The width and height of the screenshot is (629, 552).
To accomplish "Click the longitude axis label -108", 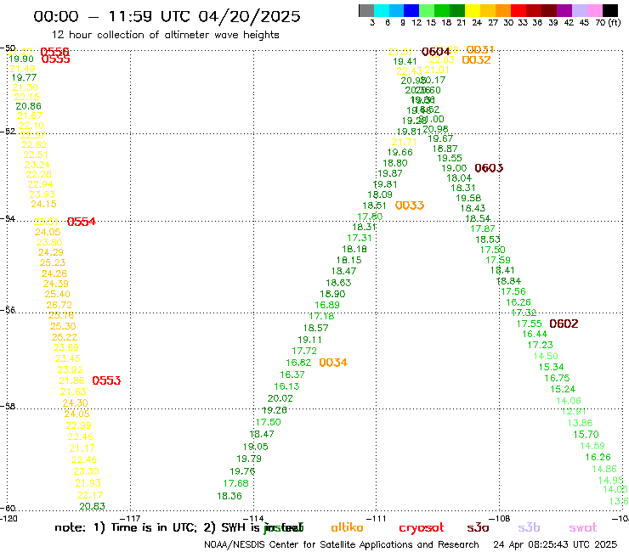I will (x=500, y=519).
